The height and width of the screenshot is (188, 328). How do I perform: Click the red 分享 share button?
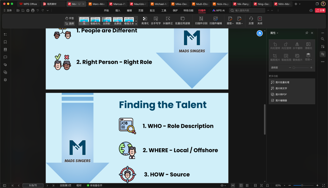coord(320,10)
